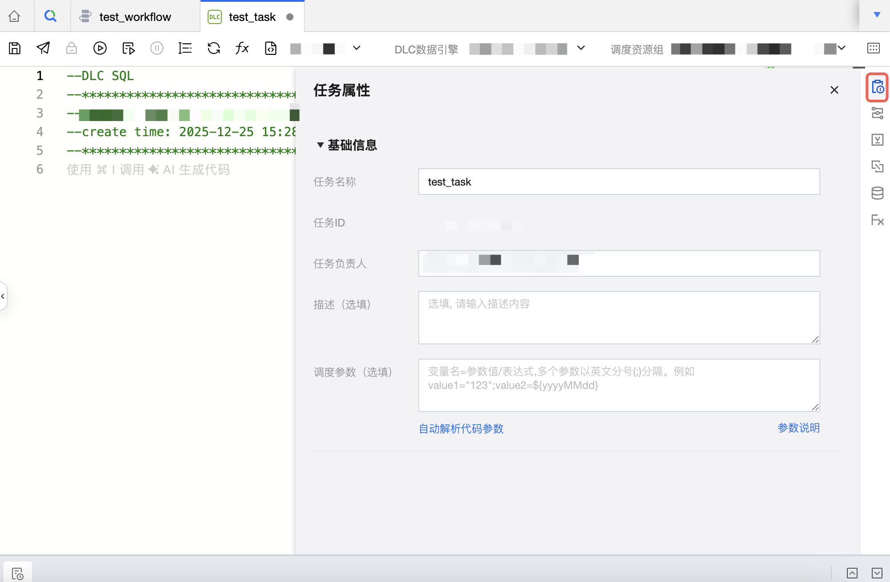890x582 pixels.
Task: Click the 自动解析代码参数 link
Action: [461, 428]
